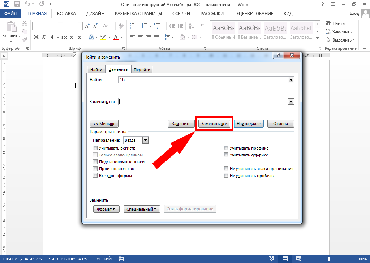The width and height of the screenshot is (370, 263).
Task: Click the strikethrough (abc) icon
Action: click(64, 37)
